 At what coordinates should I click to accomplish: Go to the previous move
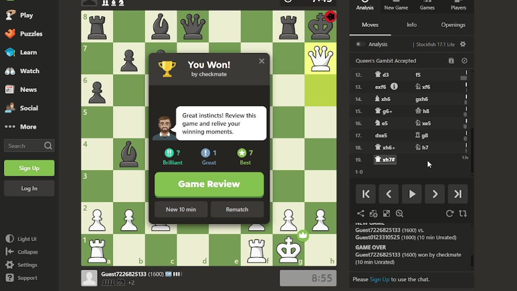click(389, 194)
